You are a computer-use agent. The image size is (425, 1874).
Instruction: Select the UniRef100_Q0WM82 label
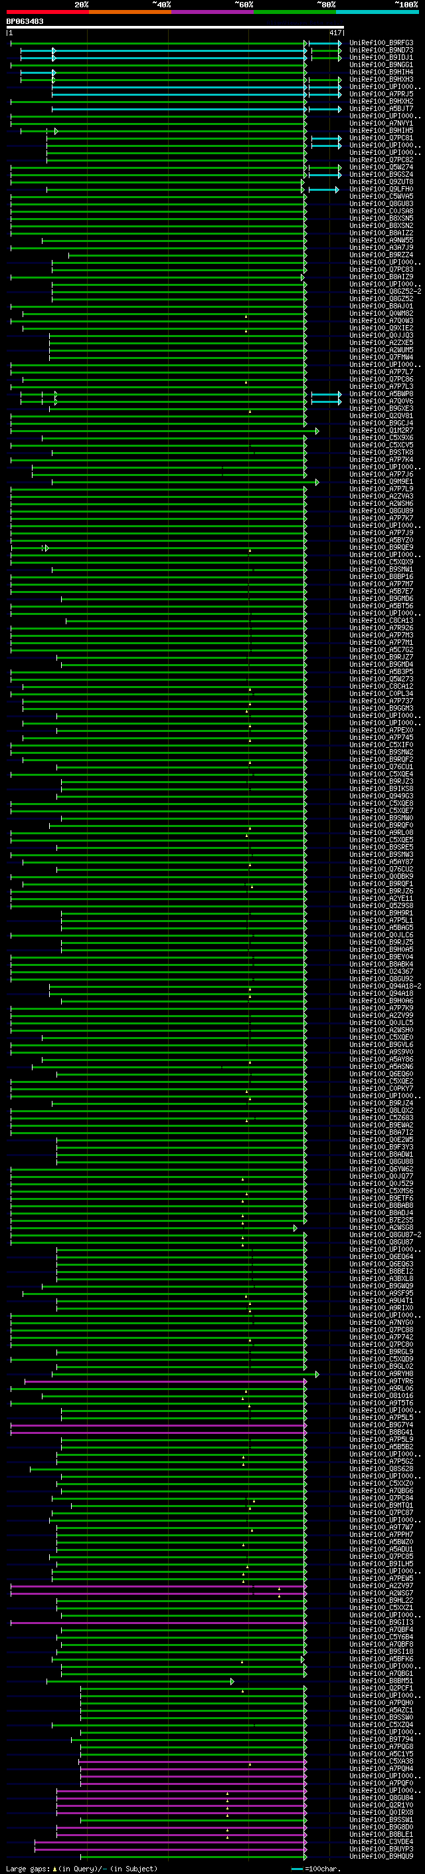coord(381,314)
